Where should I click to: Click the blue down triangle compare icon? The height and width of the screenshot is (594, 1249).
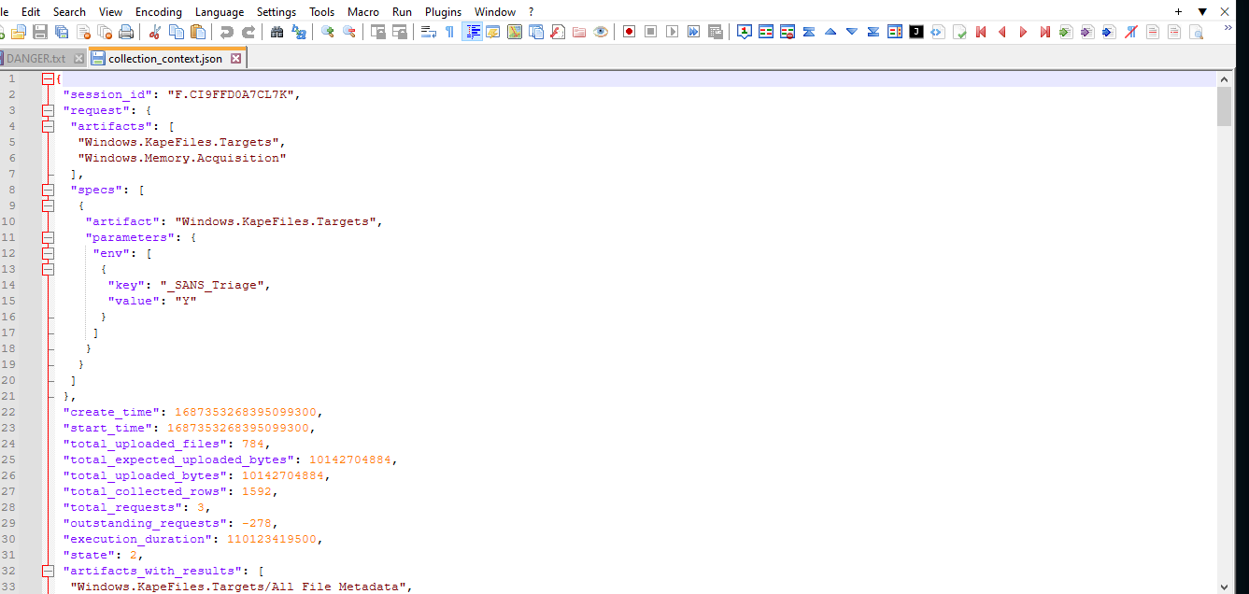pyautogui.click(x=852, y=32)
